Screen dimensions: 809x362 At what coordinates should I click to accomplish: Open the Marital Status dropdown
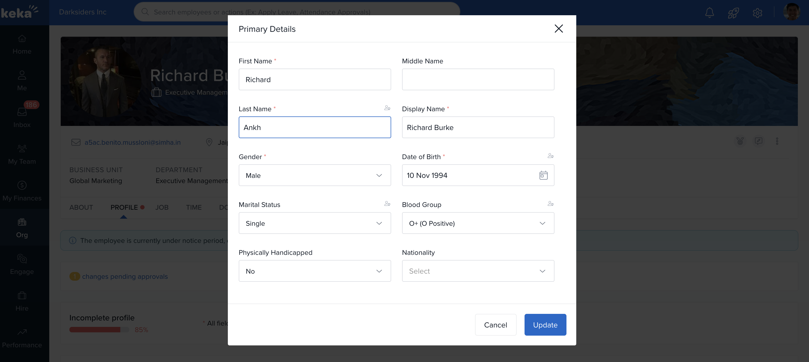[x=315, y=223]
